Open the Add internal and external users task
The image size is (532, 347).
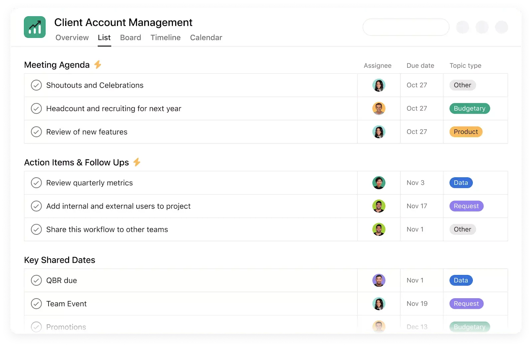tap(118, 206)
